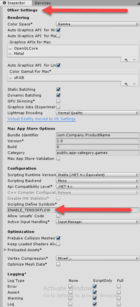Open Virtual Reality moved to XR Settings link
The image size is (140, 307).
pos(42,119)
